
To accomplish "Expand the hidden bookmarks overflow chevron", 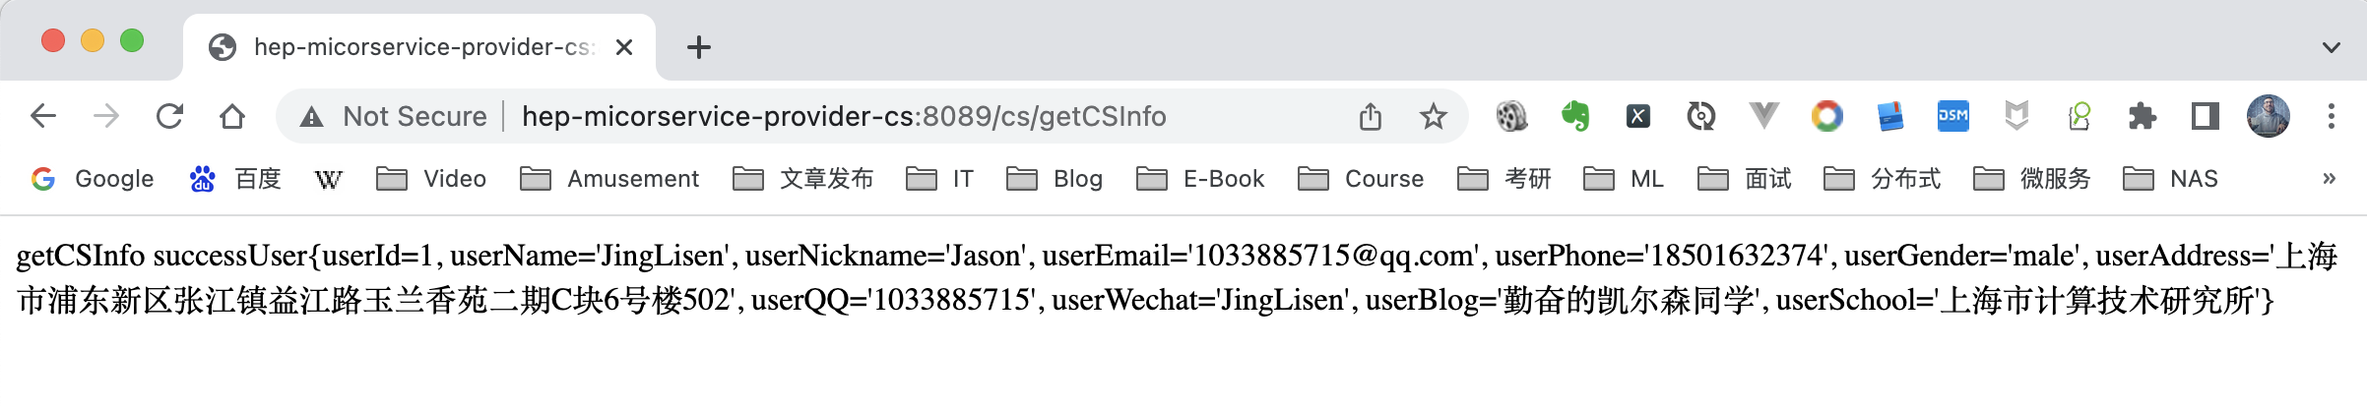I will click(2329, 179).
